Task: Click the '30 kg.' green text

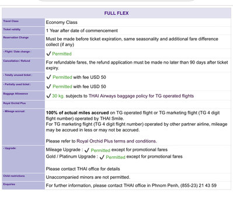Action: click(x=58, y=96)
